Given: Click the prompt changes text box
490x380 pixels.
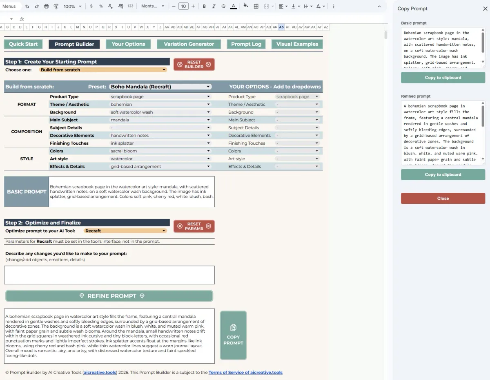Looking at the screenshot, I should (x=109, y=275).
